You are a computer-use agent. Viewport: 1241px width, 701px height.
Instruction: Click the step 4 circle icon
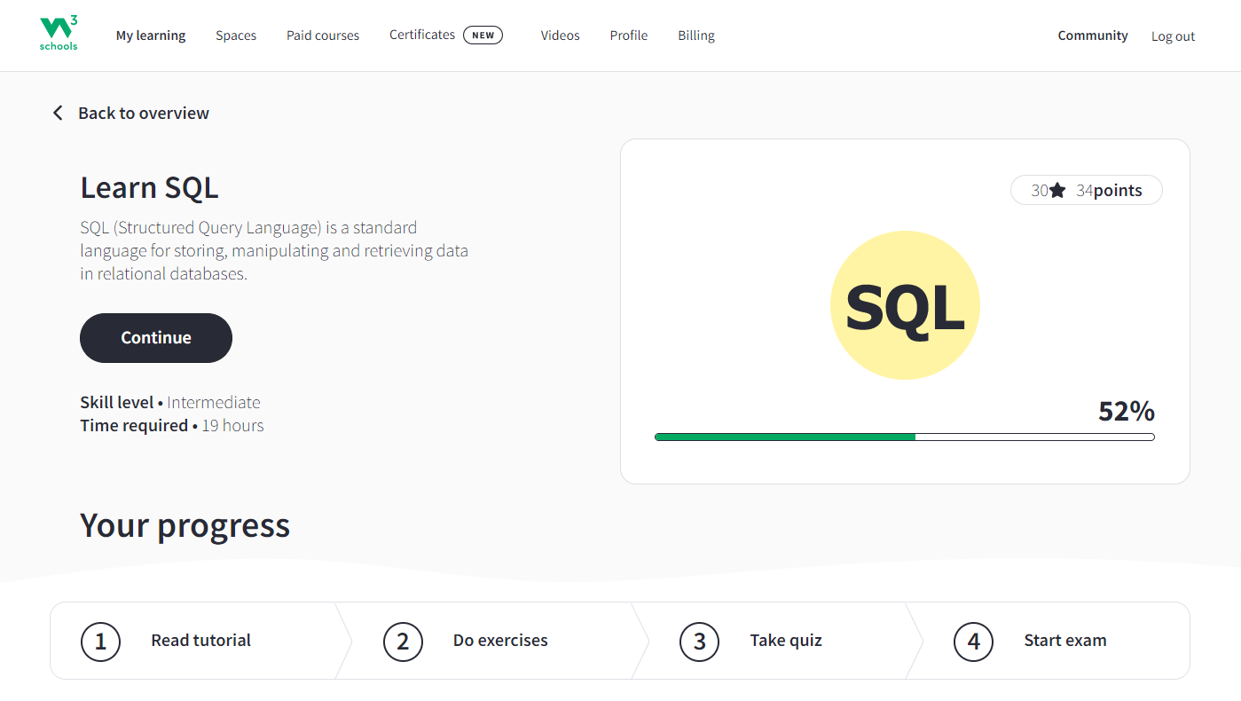973,642
